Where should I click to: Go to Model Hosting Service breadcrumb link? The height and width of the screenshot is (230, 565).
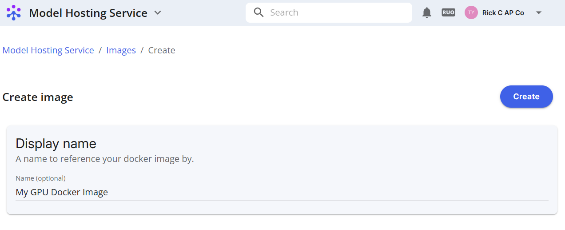pyautogui.click(x=48, y=50)
